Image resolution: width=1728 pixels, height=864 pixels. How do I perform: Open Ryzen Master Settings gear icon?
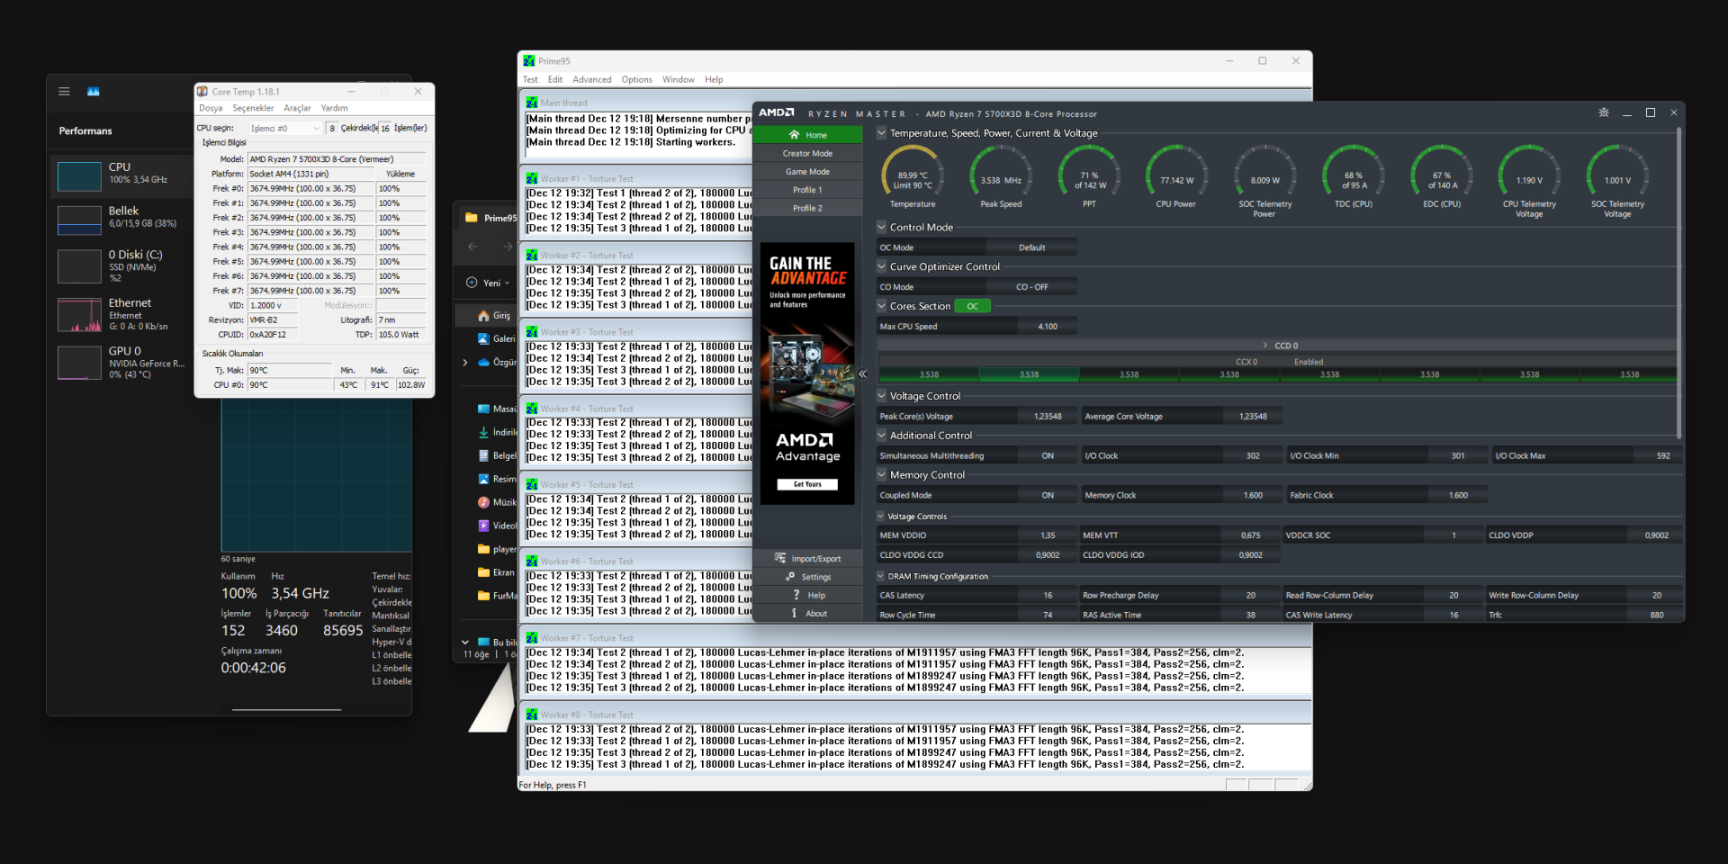[790, 577]
